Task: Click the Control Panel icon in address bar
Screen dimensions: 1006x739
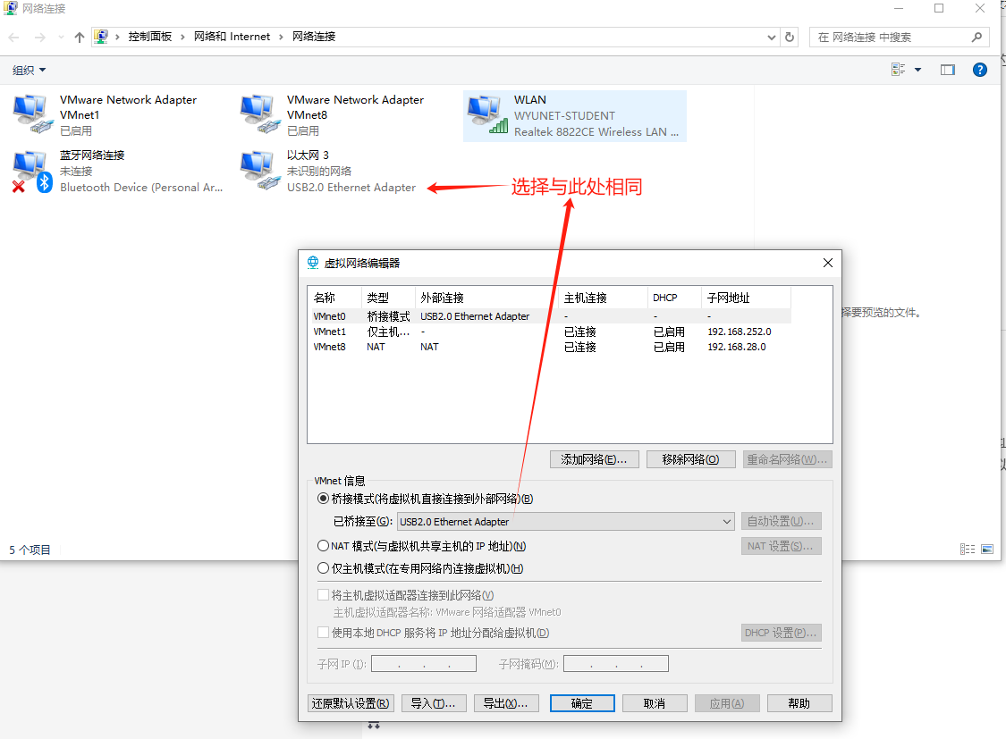Action: 101,37
